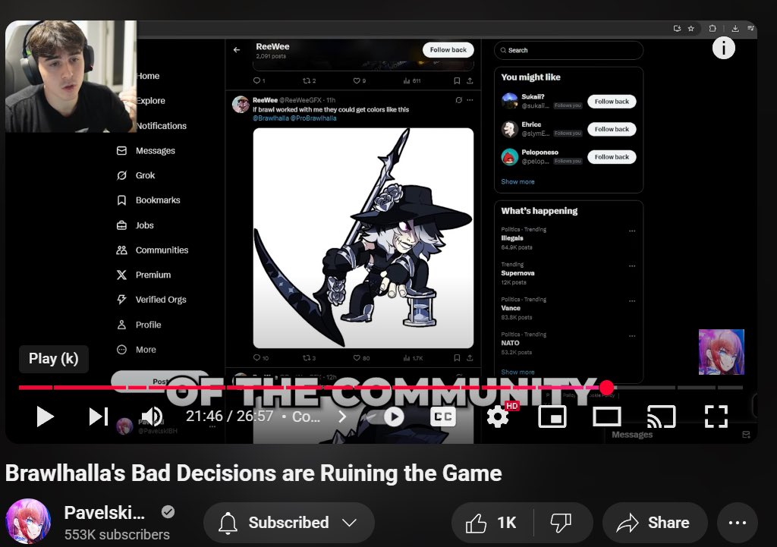777x547 pixels.
Task: Click the video title text
Action: coord(253,473)
